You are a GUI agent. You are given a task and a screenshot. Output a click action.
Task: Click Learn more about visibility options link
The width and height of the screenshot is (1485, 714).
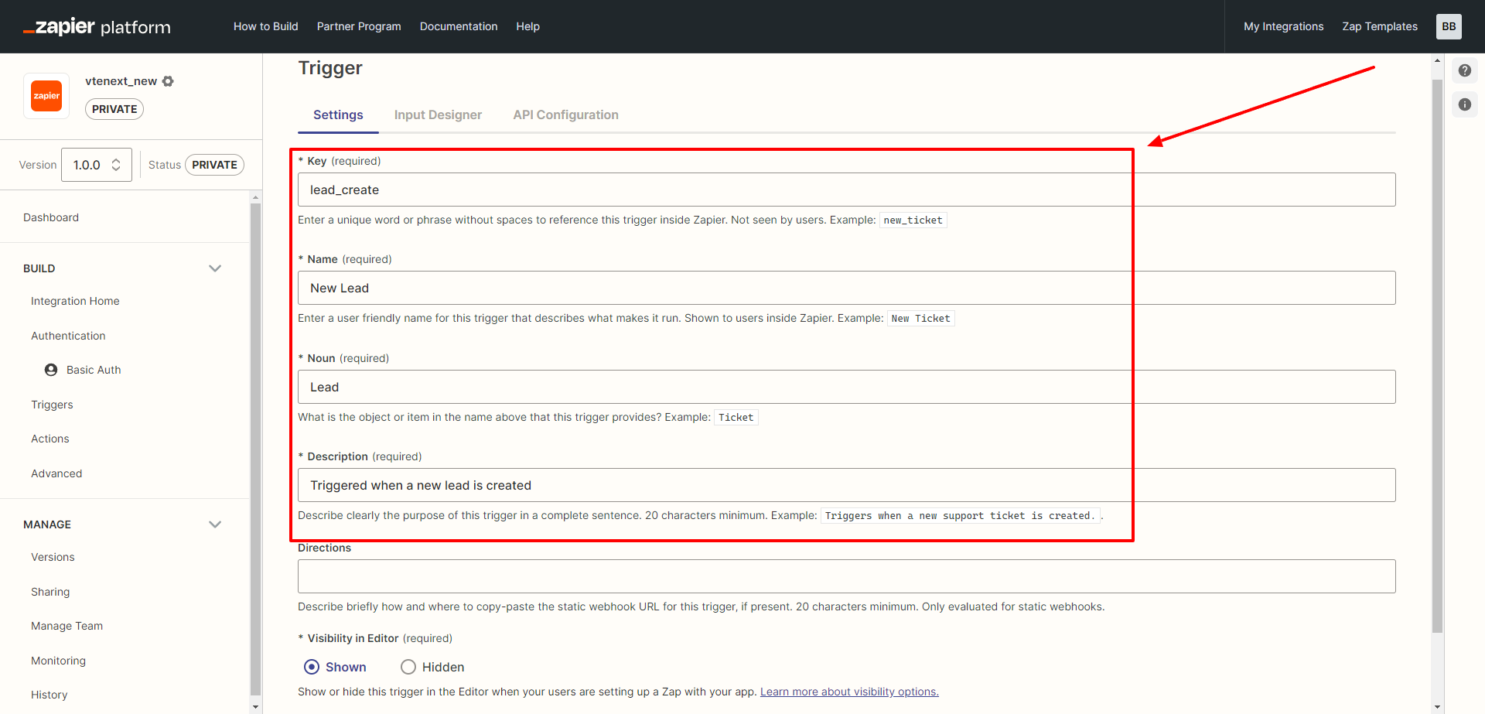pos(849,692)
